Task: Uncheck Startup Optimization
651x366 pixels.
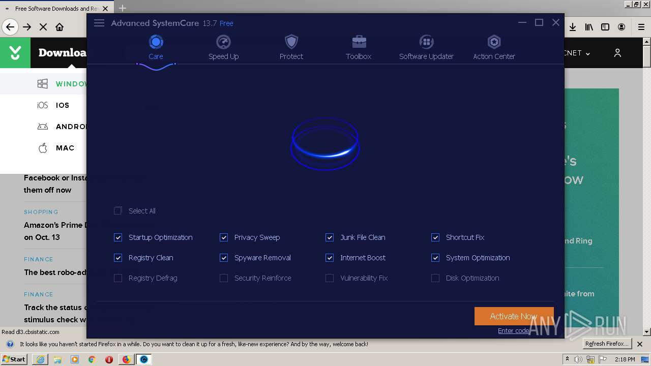Action: coord(118,237)
